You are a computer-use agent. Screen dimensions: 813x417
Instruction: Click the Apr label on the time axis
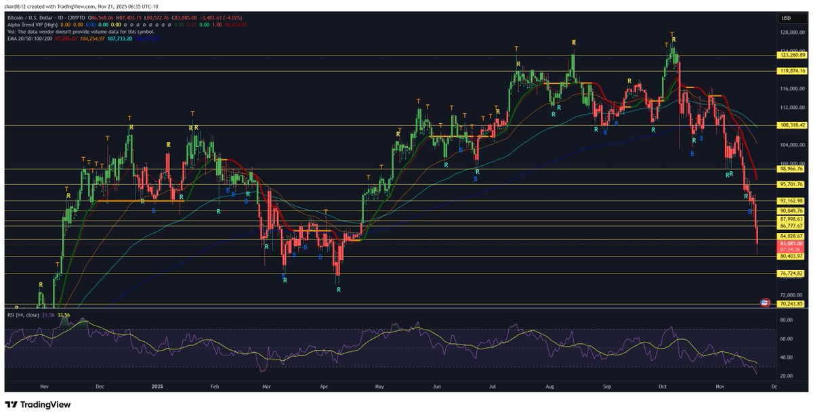[x=325, y=387]
